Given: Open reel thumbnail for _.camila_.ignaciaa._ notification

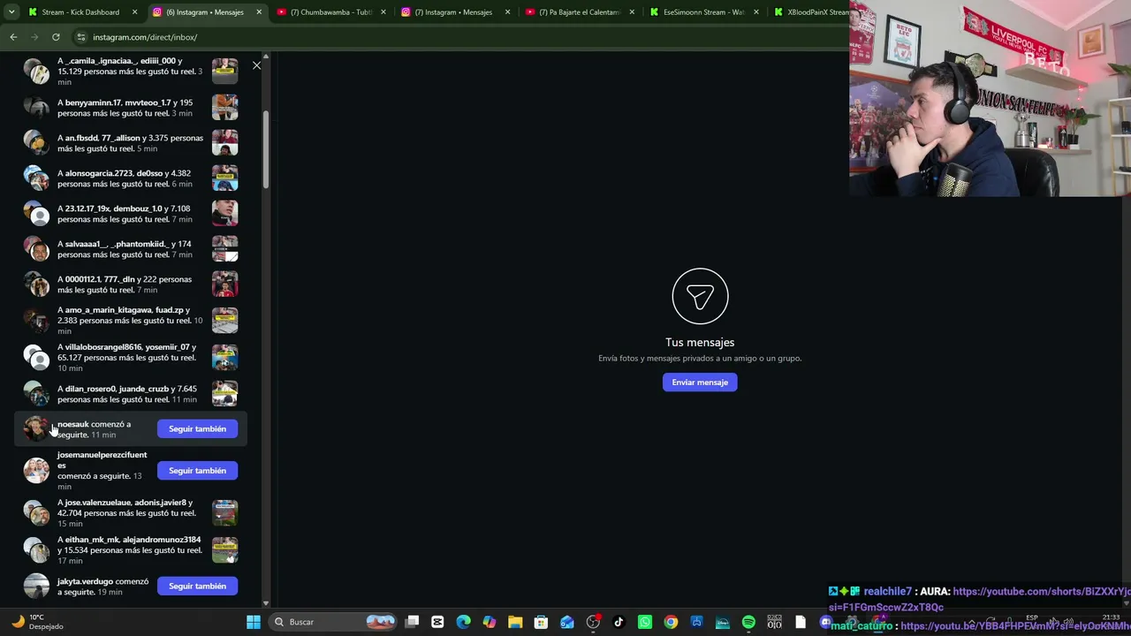Looking at the screenshot, I should click(224, 72).
